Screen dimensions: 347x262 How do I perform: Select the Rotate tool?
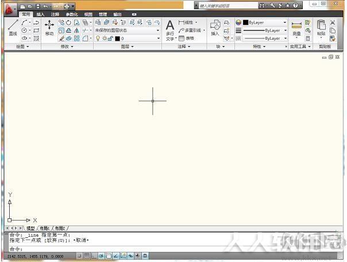point(69,22)
